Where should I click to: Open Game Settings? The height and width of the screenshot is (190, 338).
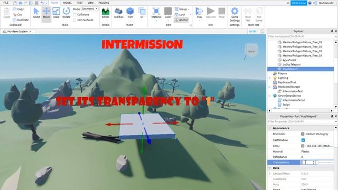(234, 14)
